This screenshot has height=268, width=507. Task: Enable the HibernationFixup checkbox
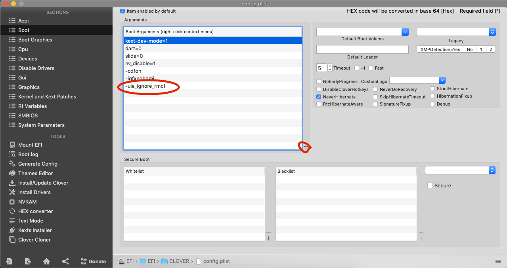[x=433, y=96]
